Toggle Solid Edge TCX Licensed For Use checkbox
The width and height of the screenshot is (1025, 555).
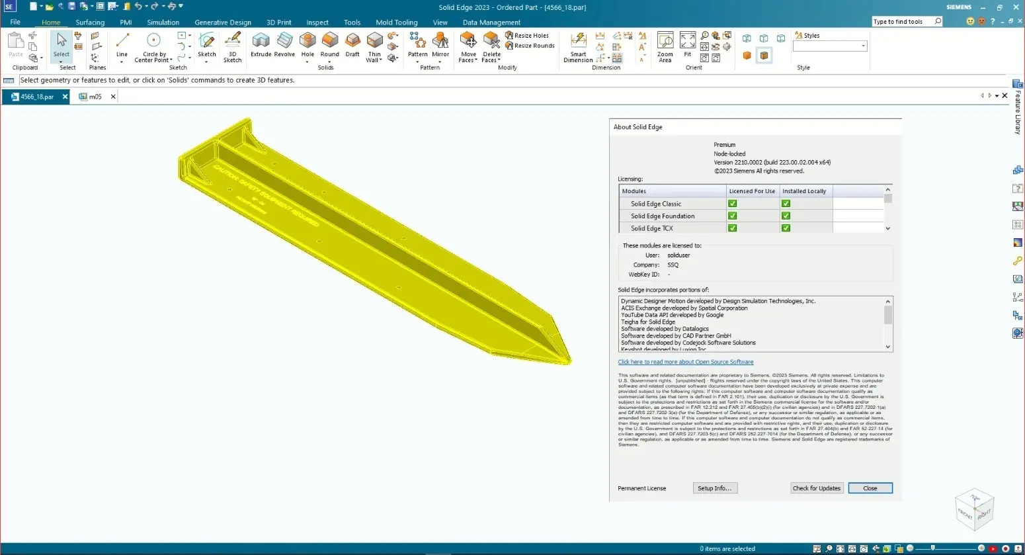(732, 228)
